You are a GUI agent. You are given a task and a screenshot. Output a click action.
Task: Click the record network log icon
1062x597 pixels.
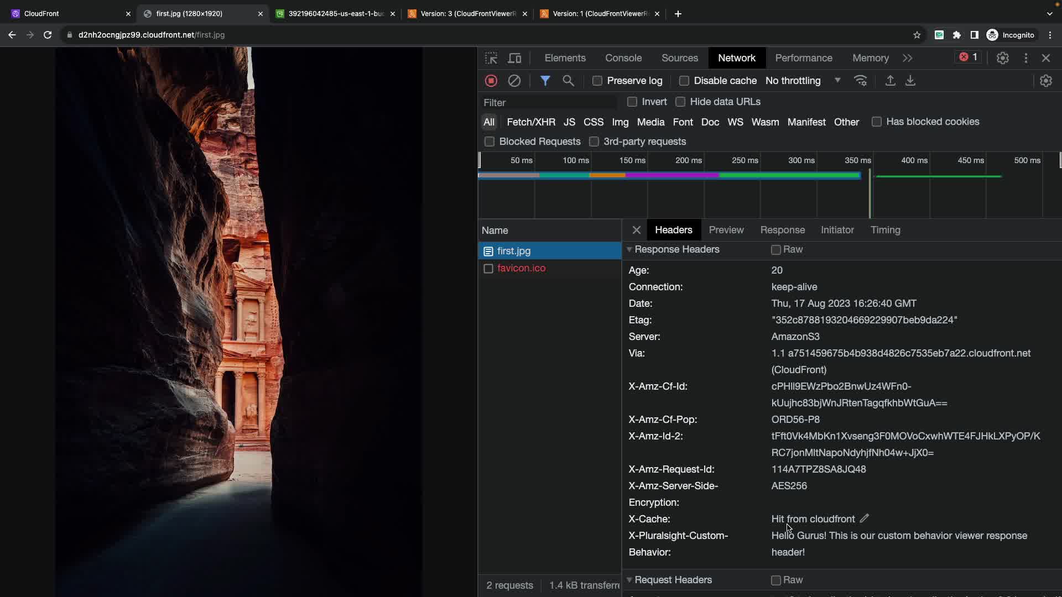tap(491, 81)
